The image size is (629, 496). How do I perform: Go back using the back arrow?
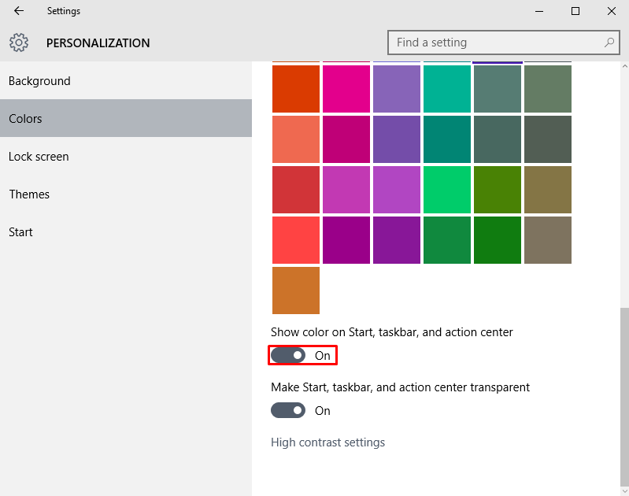tap(19, 11)
